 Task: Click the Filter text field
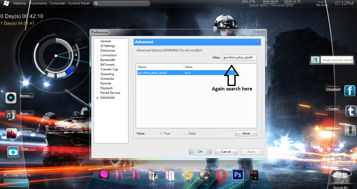click(239, 57)
